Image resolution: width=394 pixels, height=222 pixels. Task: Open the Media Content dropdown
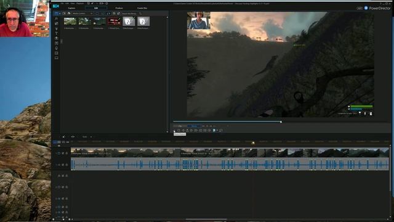click(82, 14)
